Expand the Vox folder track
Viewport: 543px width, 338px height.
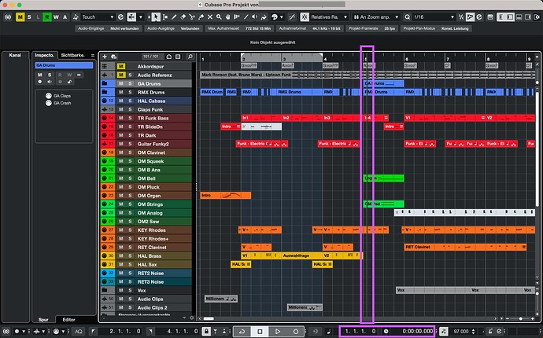[x=104, y=290]
